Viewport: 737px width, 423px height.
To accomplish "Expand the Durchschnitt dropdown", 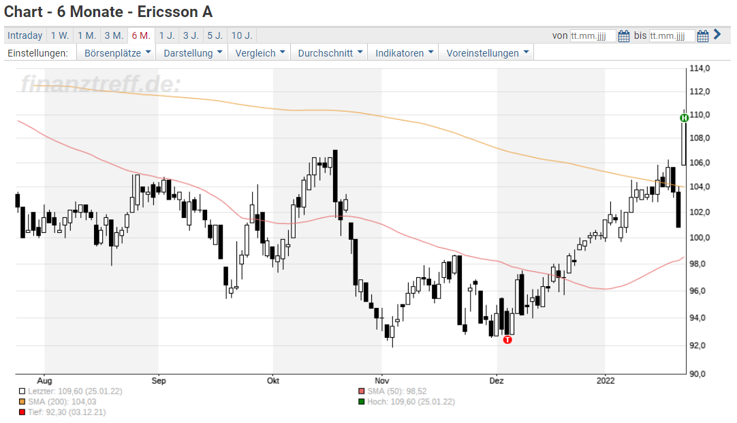I will click(x=330, y=52).
